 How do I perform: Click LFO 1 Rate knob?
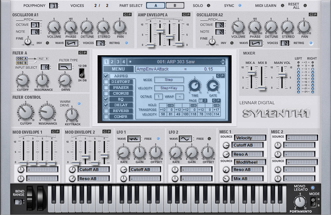pyautogui.click(x=124, y=153)
